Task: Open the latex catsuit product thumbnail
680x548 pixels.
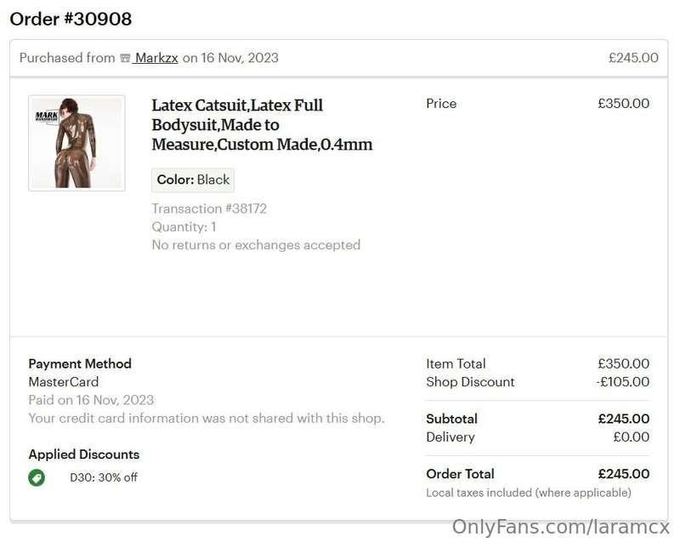Action: (x=76, y=143)
